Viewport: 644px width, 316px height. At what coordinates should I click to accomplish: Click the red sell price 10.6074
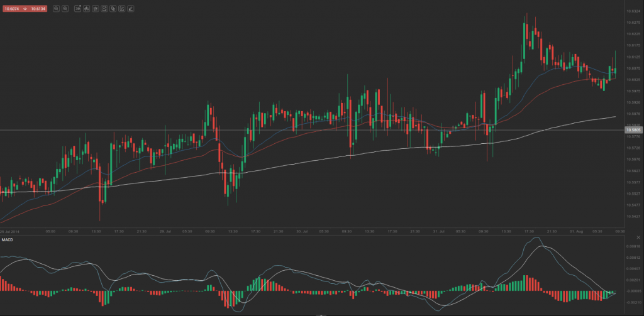tap(13, 9)
